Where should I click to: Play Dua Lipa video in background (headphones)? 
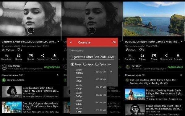click(142, 56)
